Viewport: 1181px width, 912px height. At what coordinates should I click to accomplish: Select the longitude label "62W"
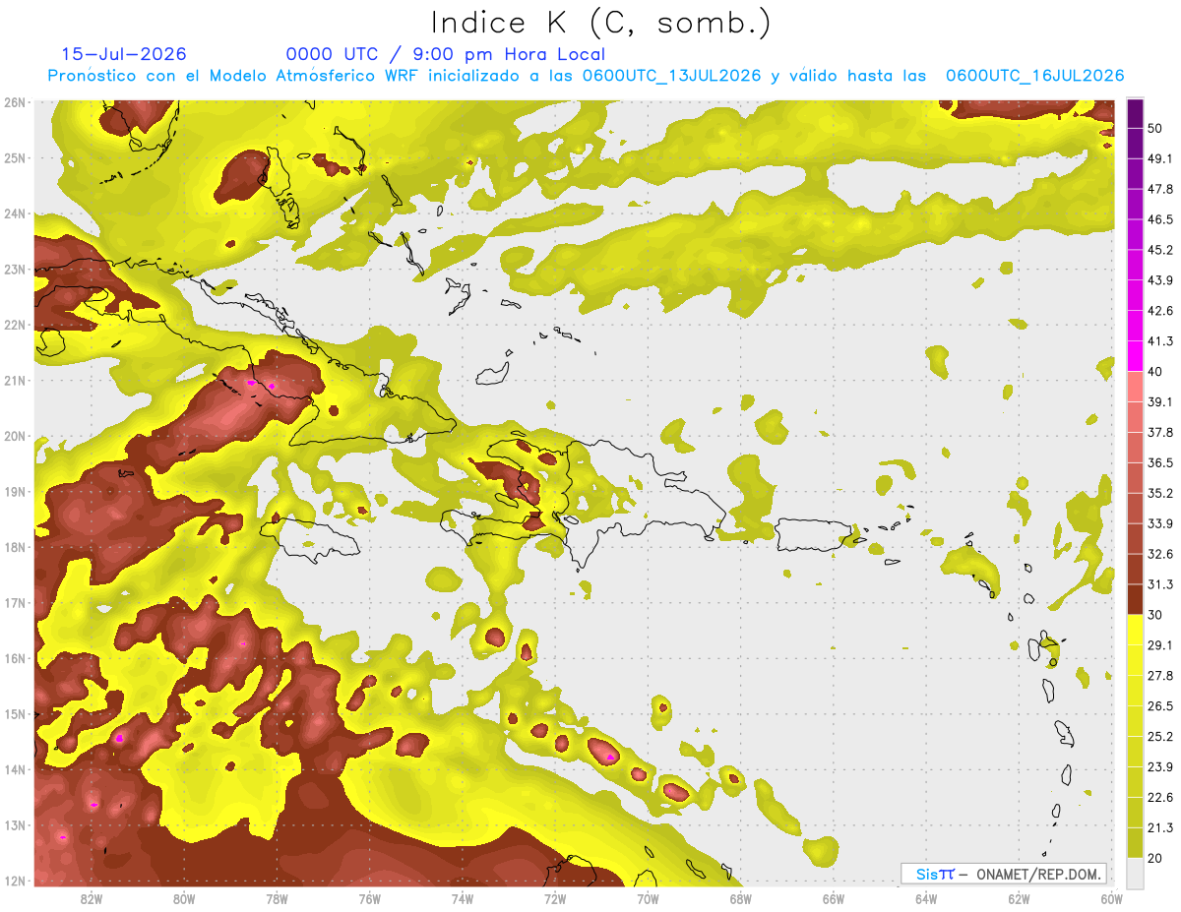pos(1019,898)
